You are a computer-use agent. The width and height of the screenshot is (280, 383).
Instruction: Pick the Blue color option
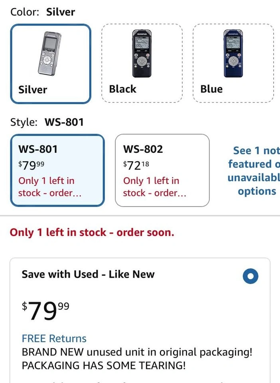[x=233, y=63]
